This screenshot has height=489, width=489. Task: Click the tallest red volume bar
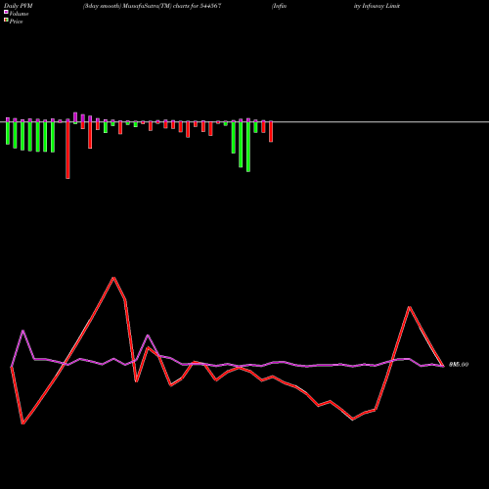coord(67,151)
